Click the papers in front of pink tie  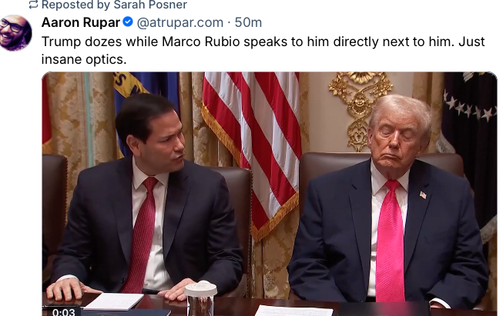pos(290,311)
